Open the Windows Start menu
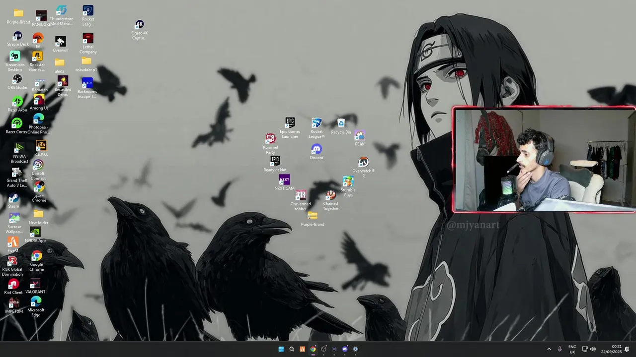Image resolution: width=636 pixels, height=357 pixels. (281, 349)
